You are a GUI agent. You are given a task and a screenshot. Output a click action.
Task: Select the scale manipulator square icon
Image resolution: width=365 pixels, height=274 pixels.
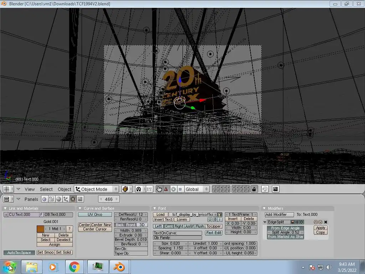(180, 189)
